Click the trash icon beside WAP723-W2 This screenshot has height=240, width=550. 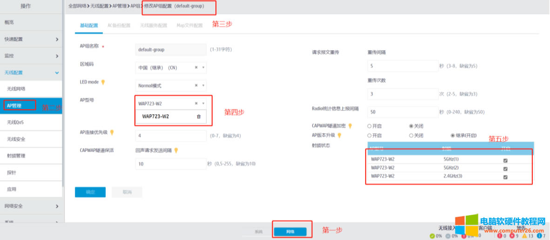pos(199,117)
